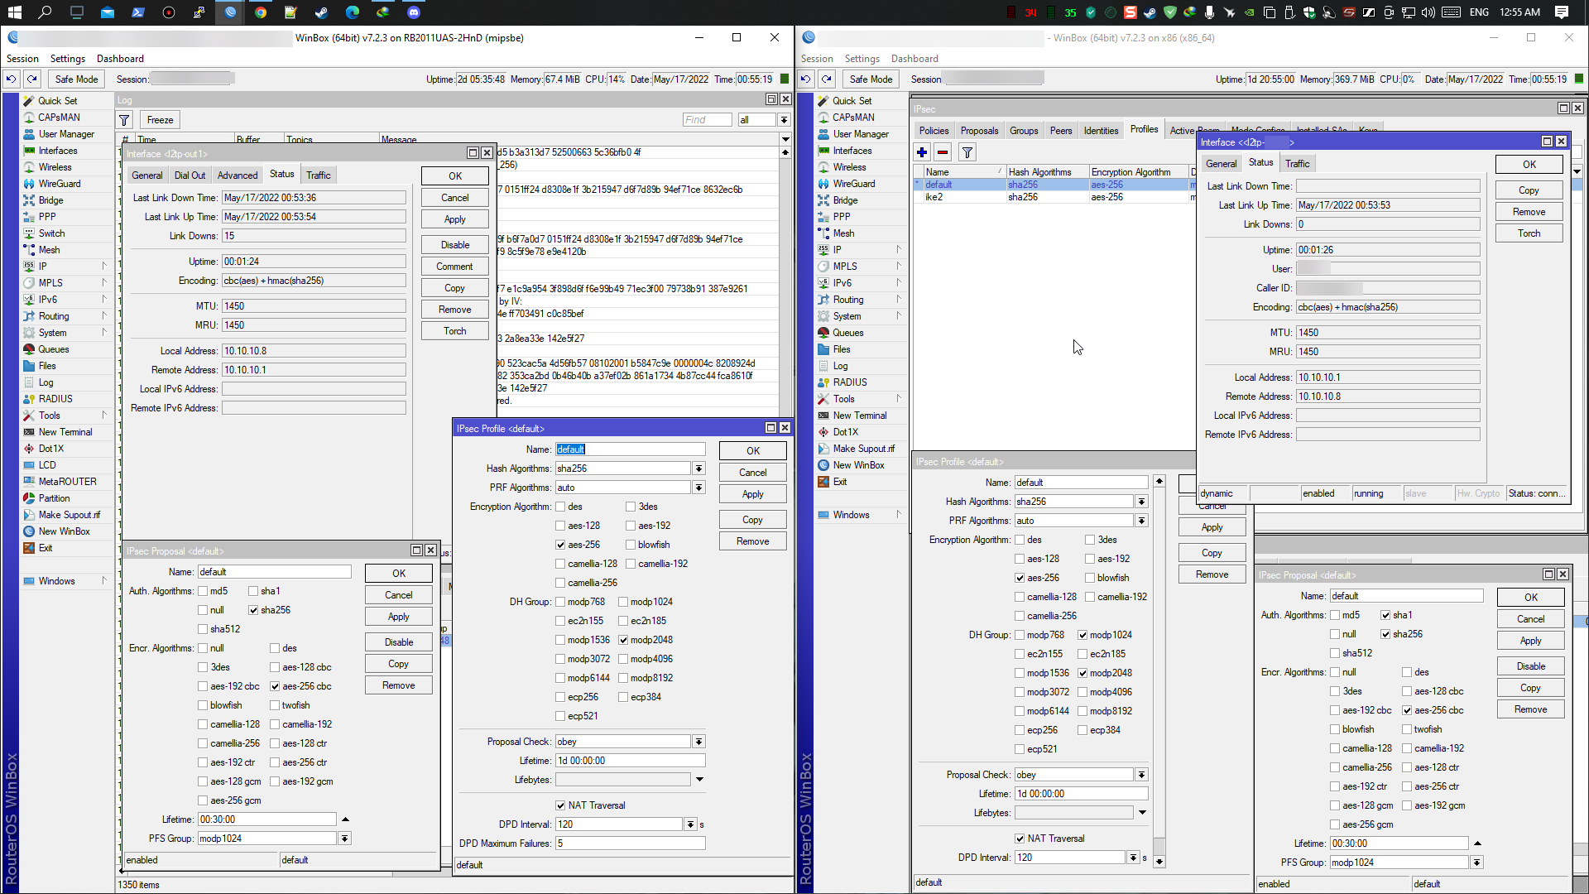
Task: Toggle sha256 in left IPsec Proposal
Action: [x=253, y=610]
